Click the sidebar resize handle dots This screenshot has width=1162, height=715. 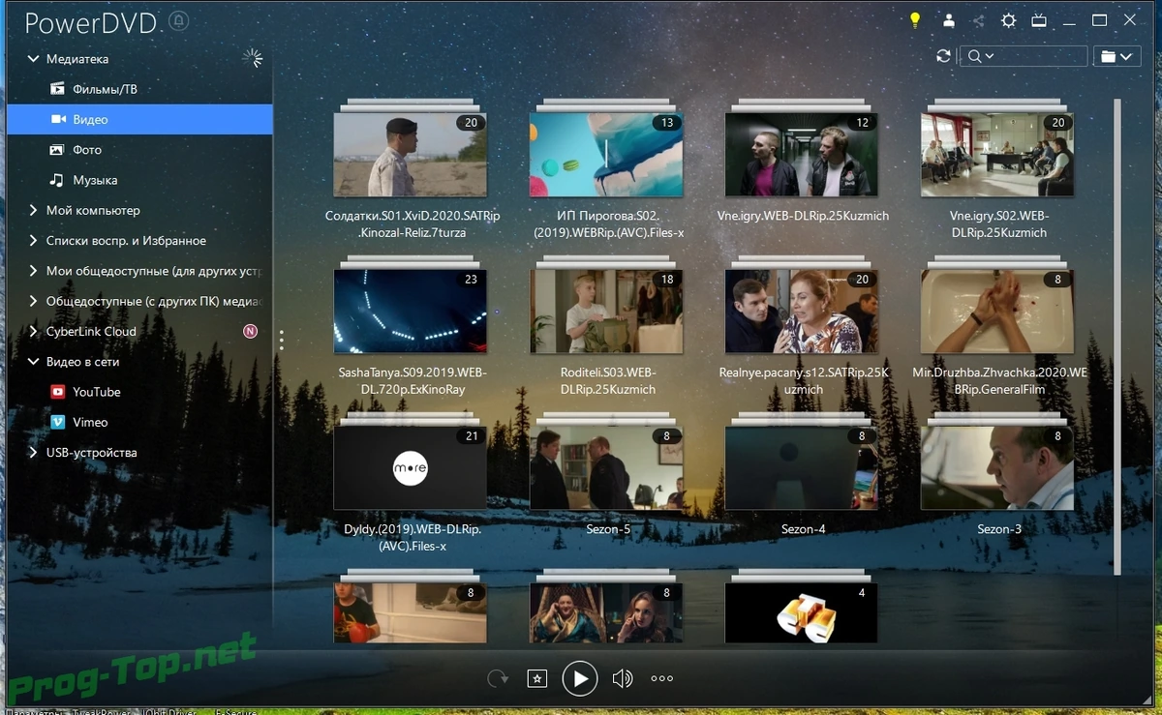pos(282,340)
